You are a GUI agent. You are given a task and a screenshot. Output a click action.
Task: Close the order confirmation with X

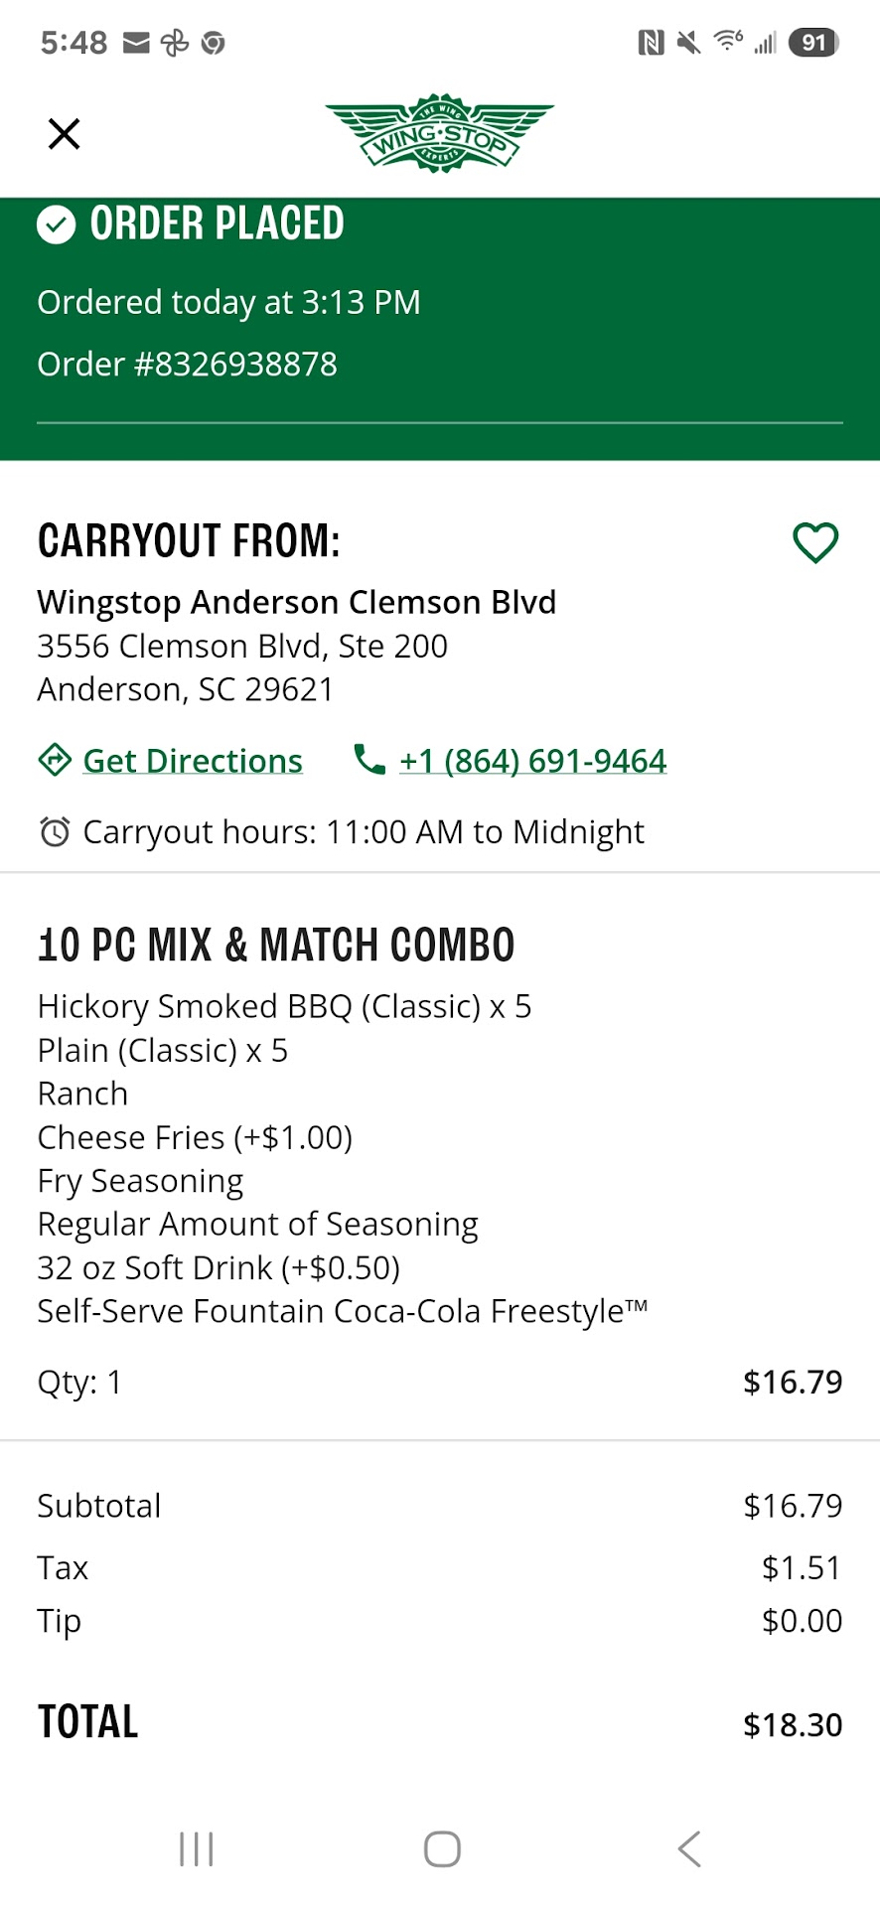pyautogui.click(x=65, y=133)
